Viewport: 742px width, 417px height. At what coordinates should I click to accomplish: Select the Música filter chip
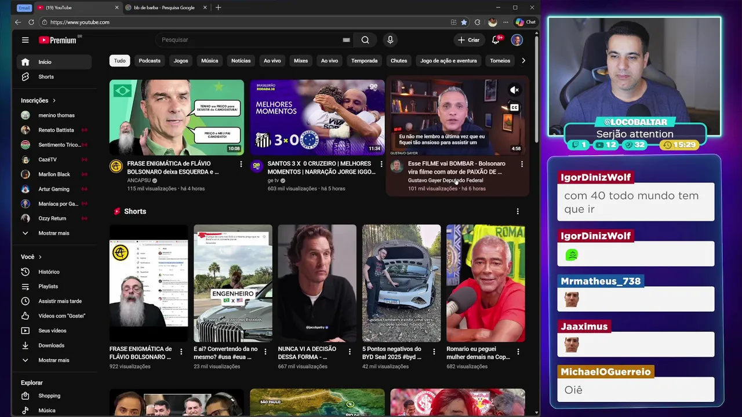point(210,61)
